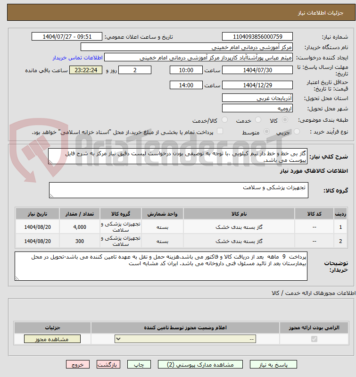This screenshot has width=356, height=377.
Task: Click row 1 item name گاز بسته بندی خشک
Action: (x=239, y=227)
